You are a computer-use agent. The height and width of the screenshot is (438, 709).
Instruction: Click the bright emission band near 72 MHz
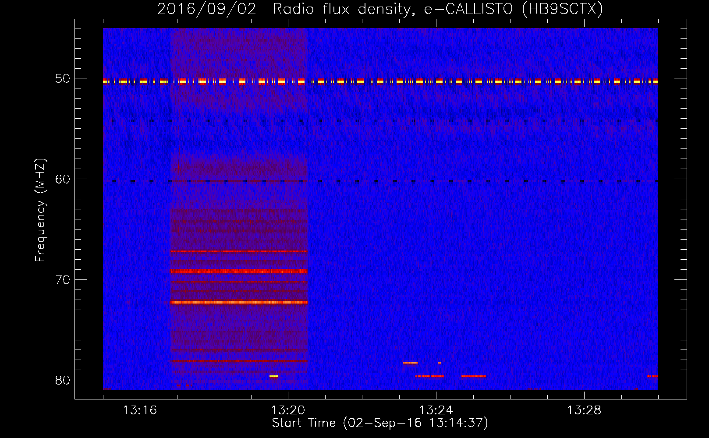coord(239,302)
